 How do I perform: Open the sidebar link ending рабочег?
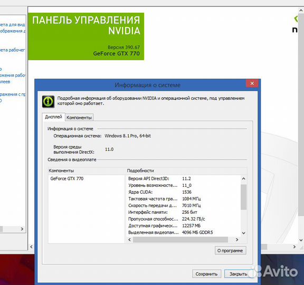click(x=12, y=50)
